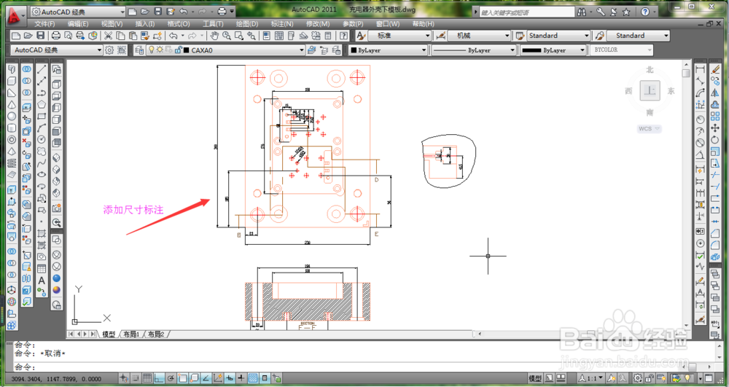Image resolution: width=729 pixels, height=387 pixels.
Task: Select the Rectangle draw tool
Action: (x=42, y=116)
